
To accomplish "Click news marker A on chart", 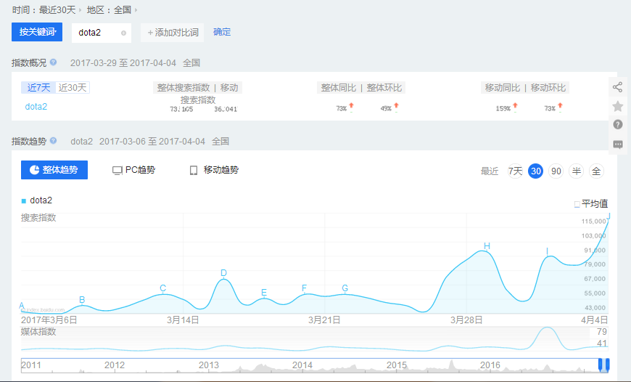I will click(22, 306).
